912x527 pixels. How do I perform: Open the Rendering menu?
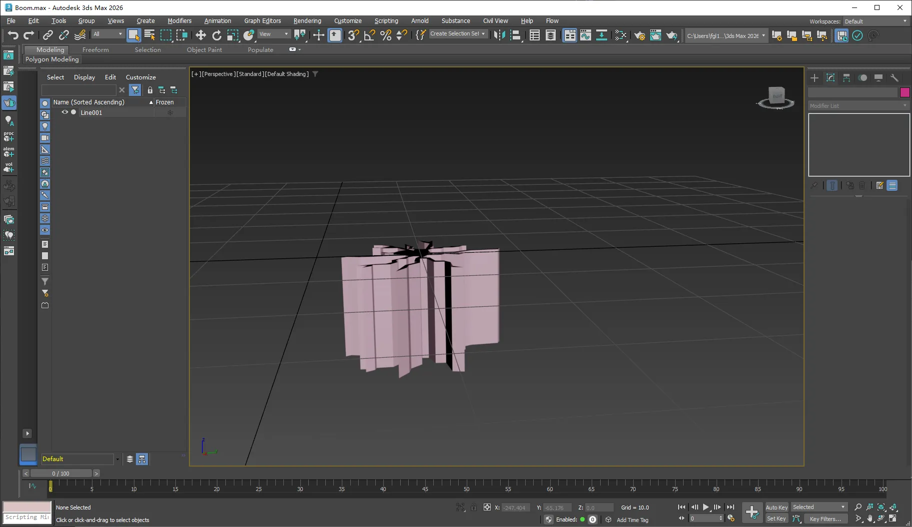pos(307,21)
